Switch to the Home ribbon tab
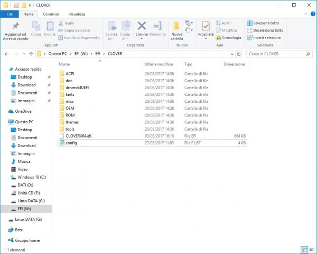Viewport: 317px width, 254px height. click(29, 14)
